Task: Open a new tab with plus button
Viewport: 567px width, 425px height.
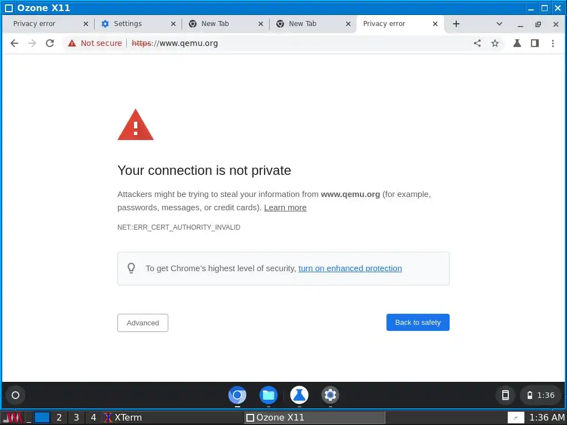Action: [x=456, y=24]
